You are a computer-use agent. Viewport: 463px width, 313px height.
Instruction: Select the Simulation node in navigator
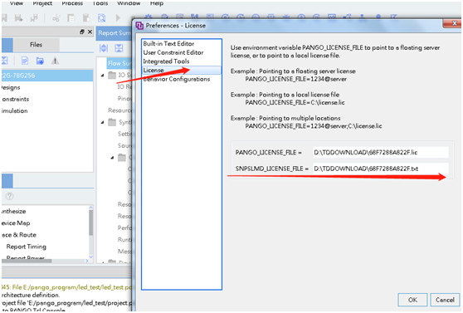[x=14, y=110]
